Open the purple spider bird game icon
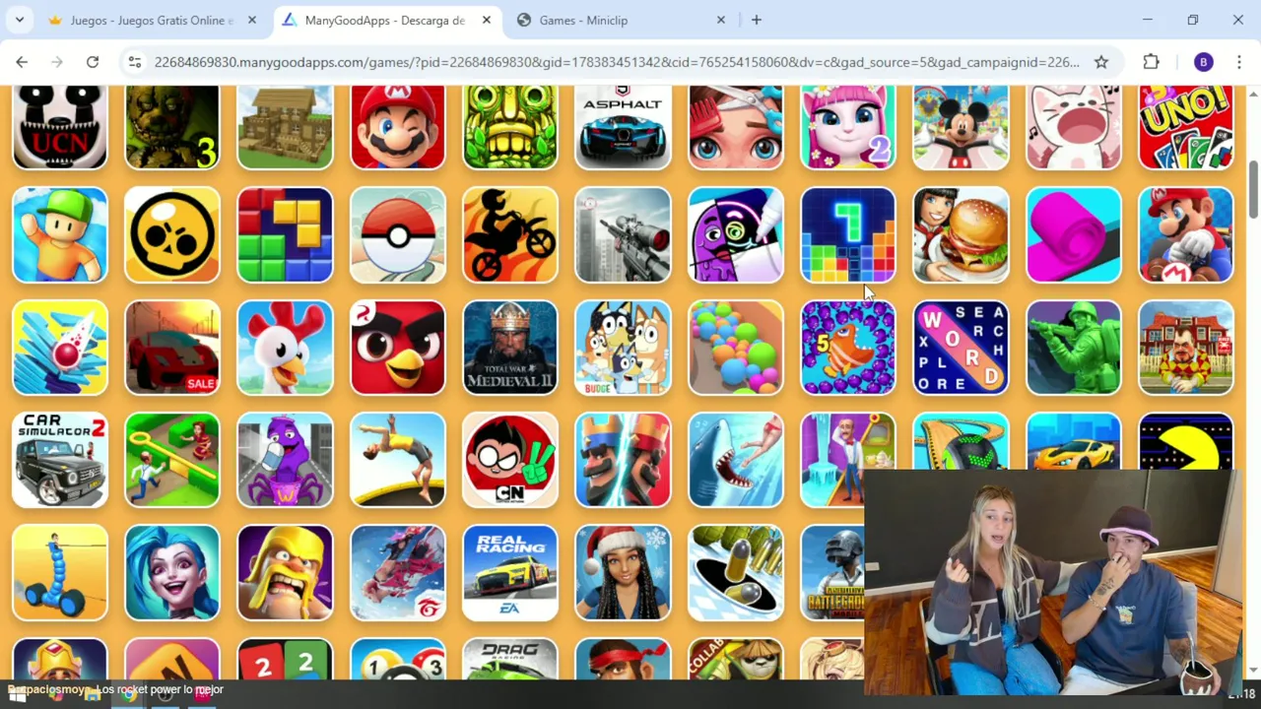This screenshot has height=709, width=1261. click(285, 460)
